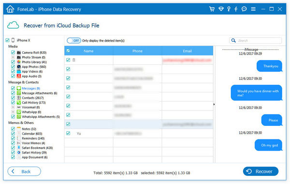290x184 pixels.
Task: Select the row named Yu
Action: click(139, 133)
